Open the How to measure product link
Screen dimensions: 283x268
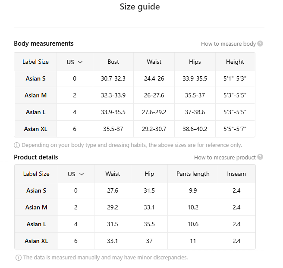pos(225,157)
